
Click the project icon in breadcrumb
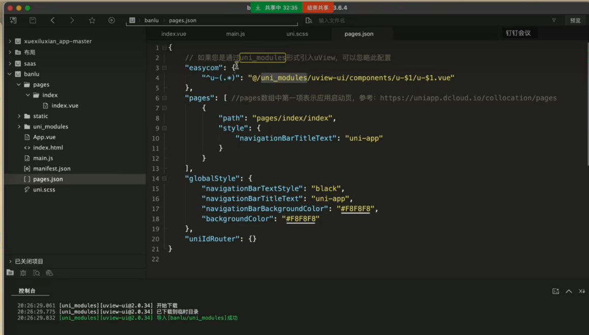coord(132,20)
